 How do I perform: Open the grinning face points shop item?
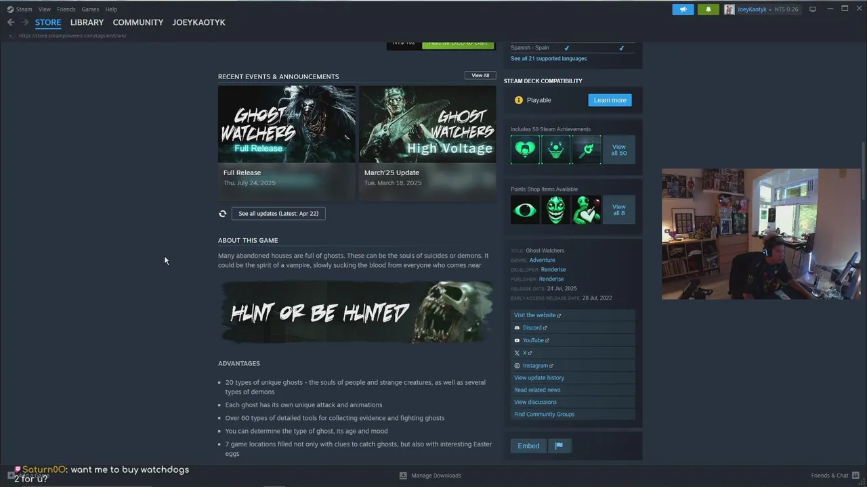coord(555,210)
